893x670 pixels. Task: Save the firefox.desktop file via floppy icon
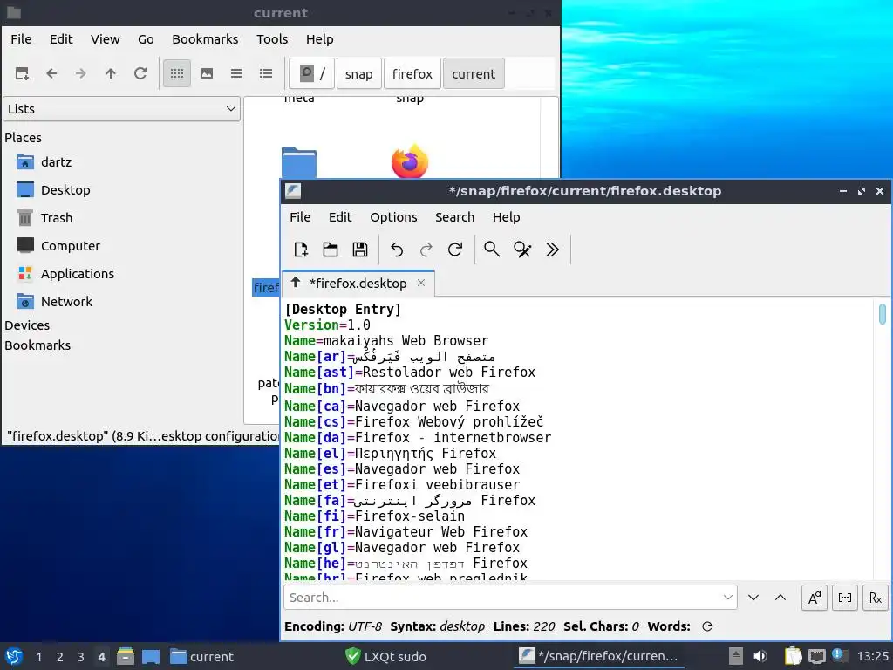(360, 250)
